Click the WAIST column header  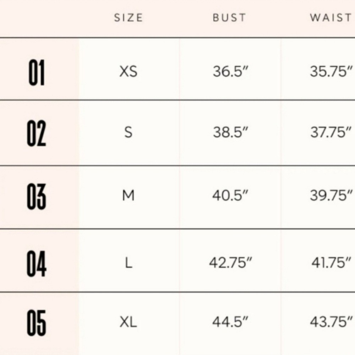tap(331, 18)
